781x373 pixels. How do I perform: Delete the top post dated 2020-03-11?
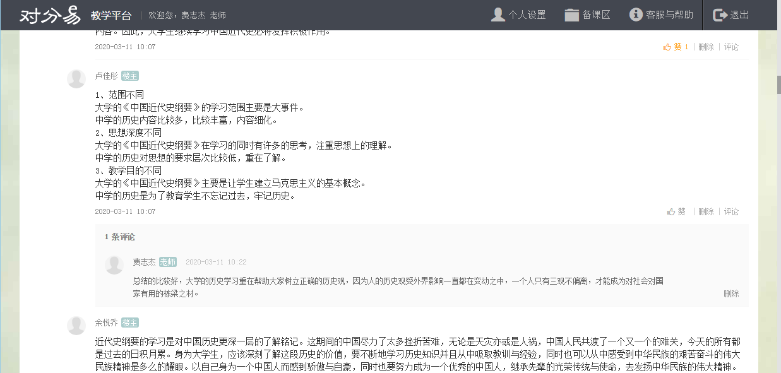tap(706, 47)
